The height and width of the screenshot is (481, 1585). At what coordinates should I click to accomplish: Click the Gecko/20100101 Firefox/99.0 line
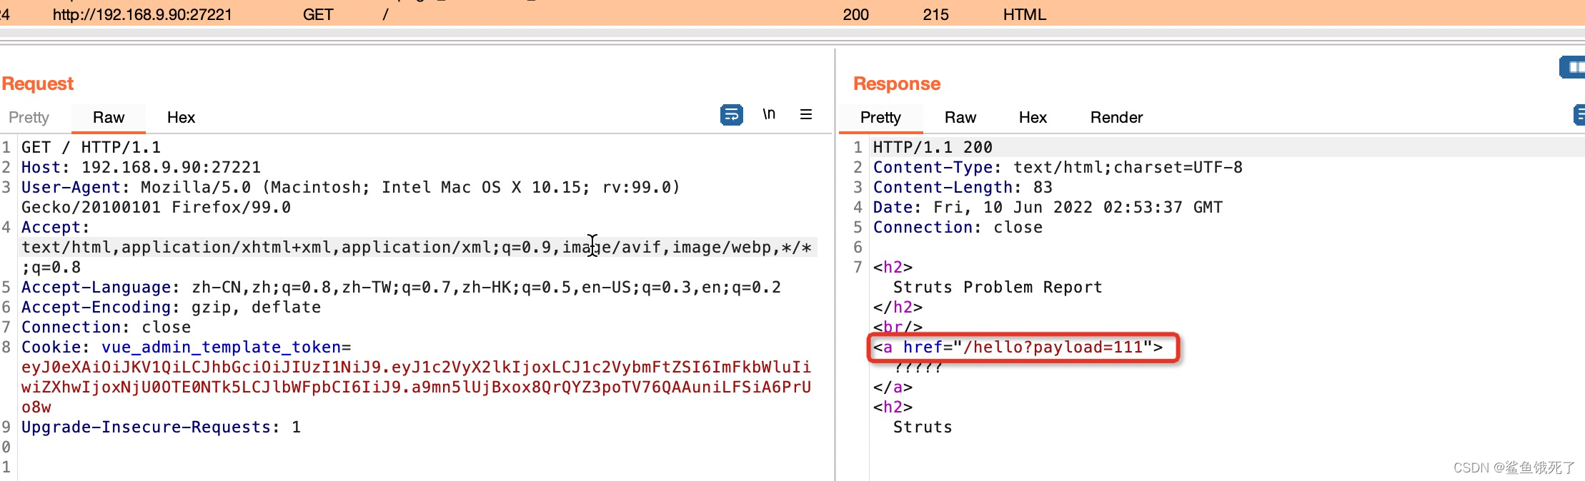point(156,207)
